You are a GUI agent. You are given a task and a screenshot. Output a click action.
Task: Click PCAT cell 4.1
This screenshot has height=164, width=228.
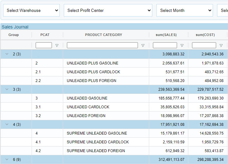click(x=38, y=142)
